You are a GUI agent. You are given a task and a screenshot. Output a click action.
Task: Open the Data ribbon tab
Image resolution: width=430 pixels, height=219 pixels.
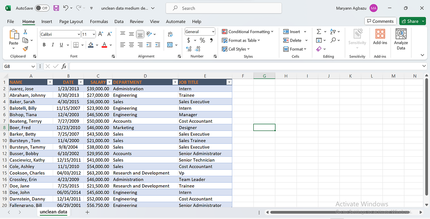[x=119, y=21]
